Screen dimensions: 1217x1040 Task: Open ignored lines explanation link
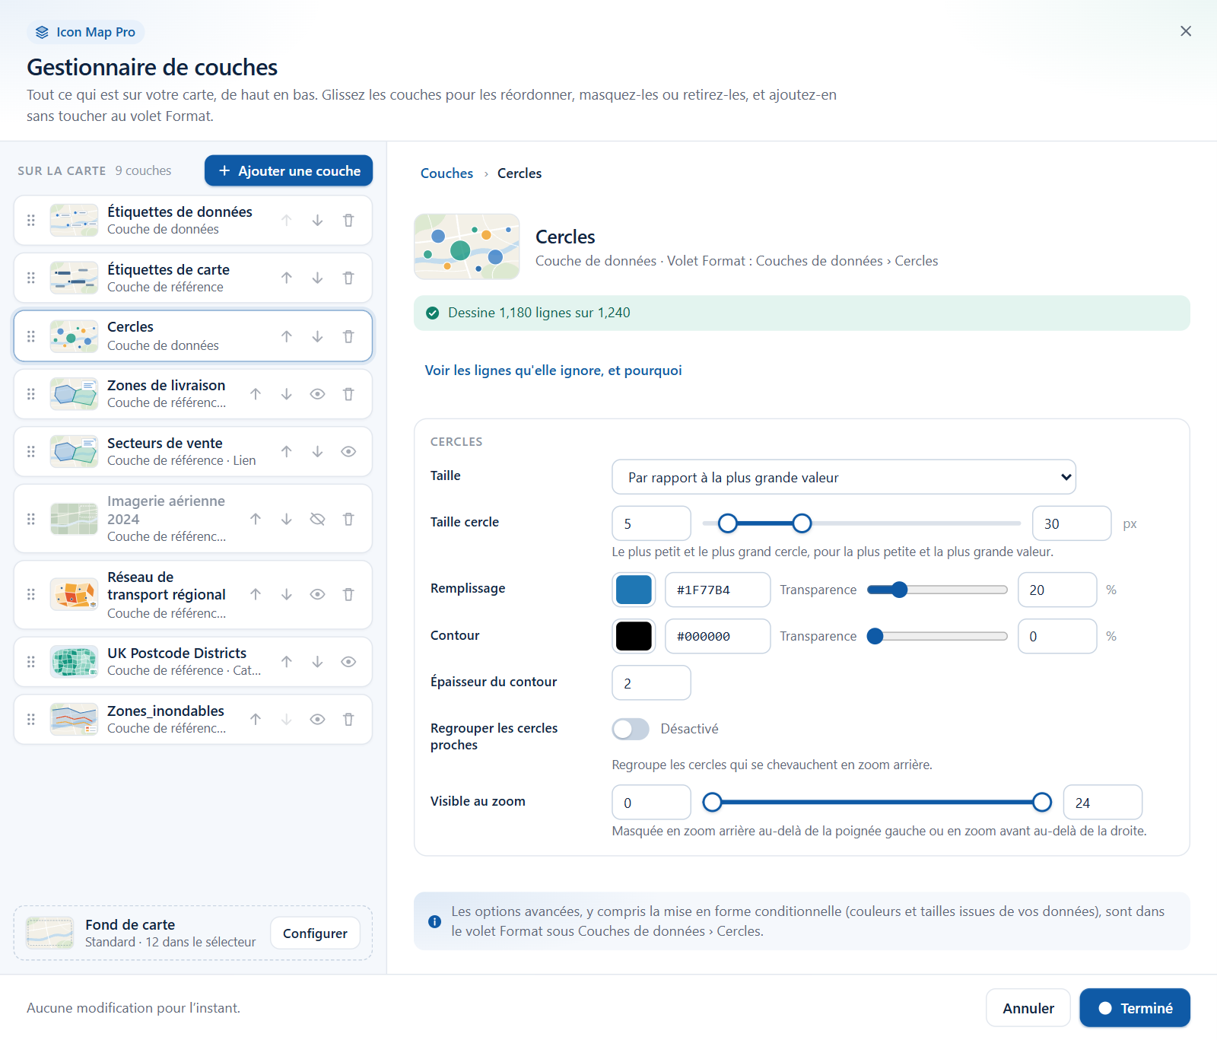(x=553, y=371)
